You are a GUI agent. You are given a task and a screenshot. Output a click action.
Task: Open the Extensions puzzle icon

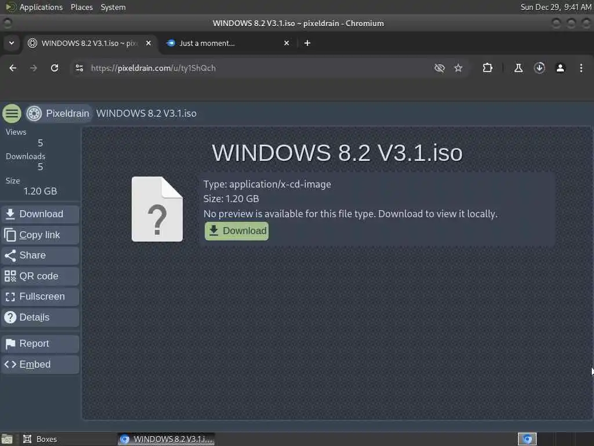tap(487, 68)
